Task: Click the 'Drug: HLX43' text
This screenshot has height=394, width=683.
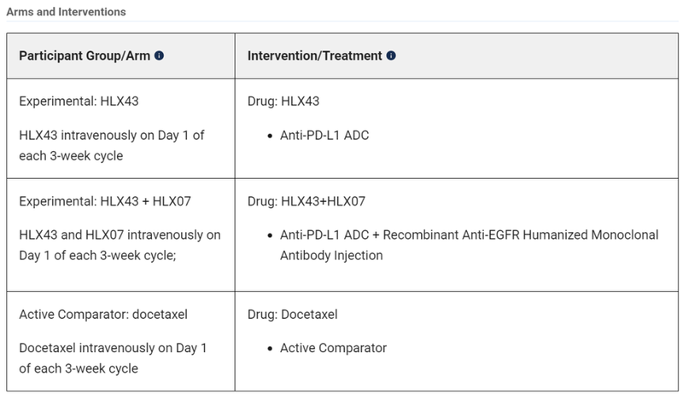Action: point(283,101)
